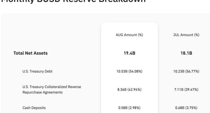Select the AUG Amount (%) column header
Screen dimensions: 210x113
(129, 35)
